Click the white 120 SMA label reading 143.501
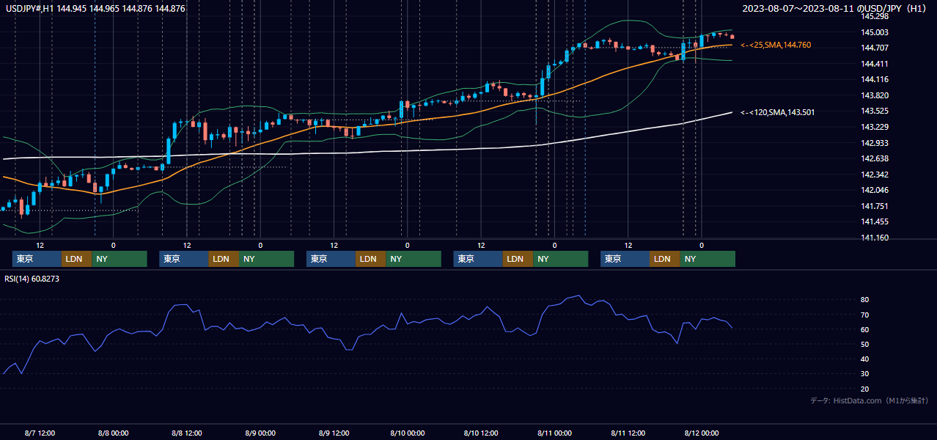This screenshot has width=937, height=440. pos(778,112)
